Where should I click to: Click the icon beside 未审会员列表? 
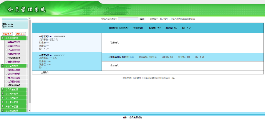click(x=6, y=46)
